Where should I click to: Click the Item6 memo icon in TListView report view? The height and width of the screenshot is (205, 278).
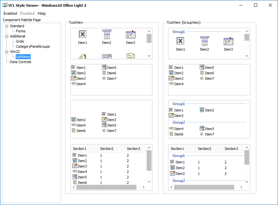pos(75,182)
